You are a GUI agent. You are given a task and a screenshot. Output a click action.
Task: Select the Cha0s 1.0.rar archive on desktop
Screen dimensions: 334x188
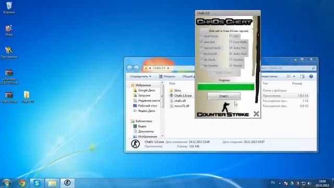[x=9, y=97]
